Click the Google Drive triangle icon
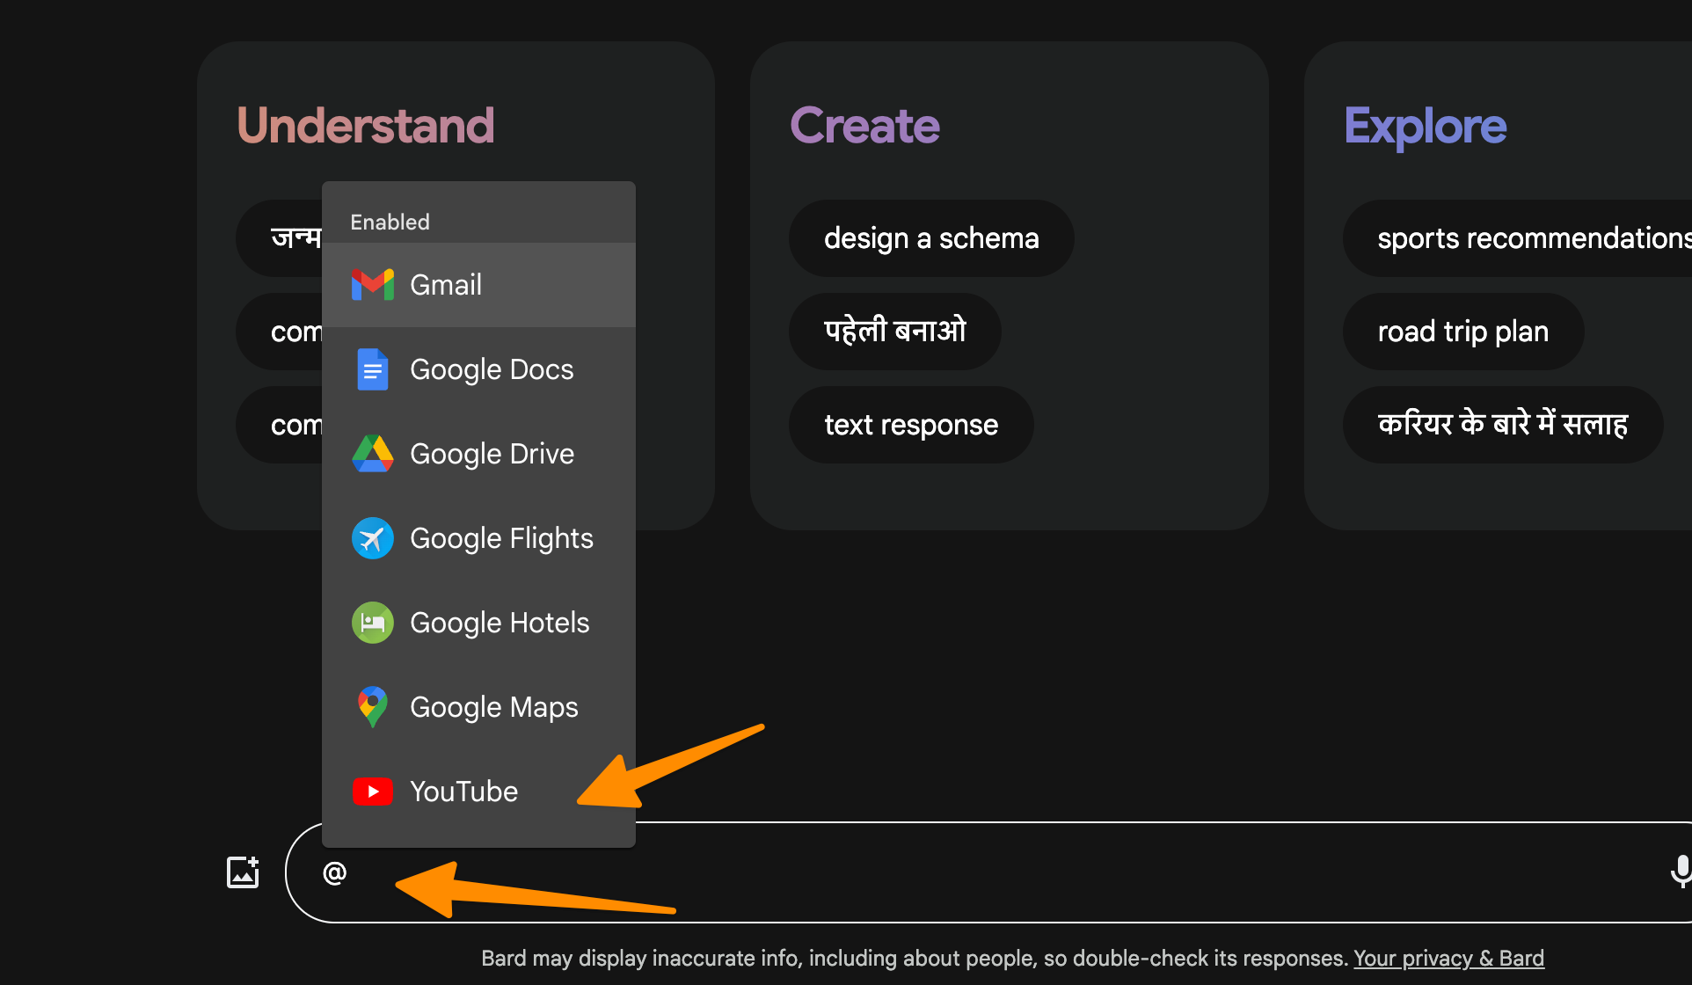1692x985 pixels. (372, 454)
